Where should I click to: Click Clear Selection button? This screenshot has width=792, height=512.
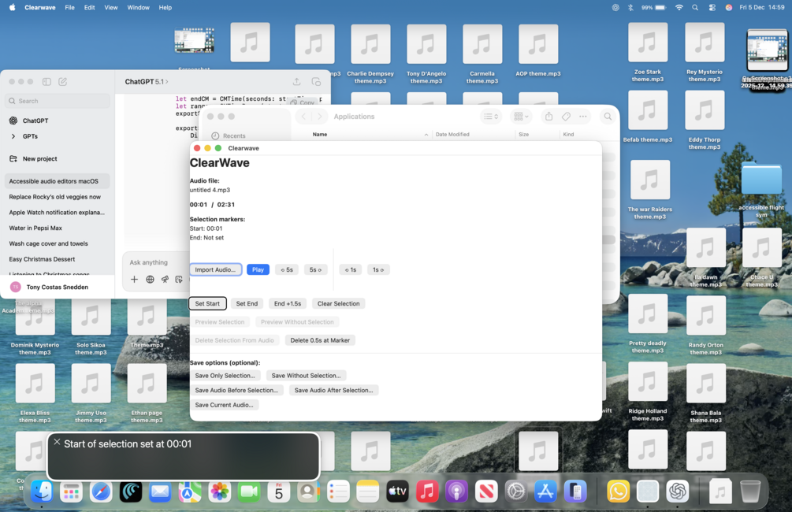point(338,303)
